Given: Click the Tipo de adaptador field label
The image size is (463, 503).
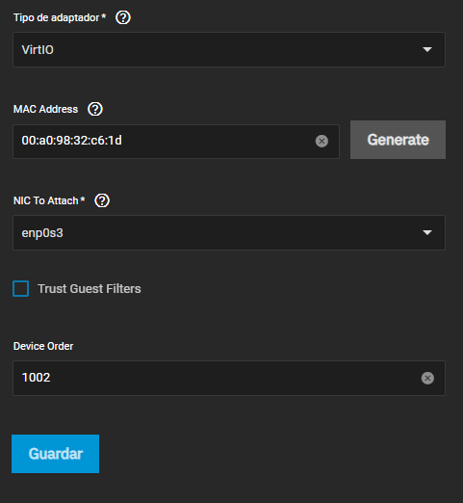Looking at the screenshot, I should click(x=57, y=18).
